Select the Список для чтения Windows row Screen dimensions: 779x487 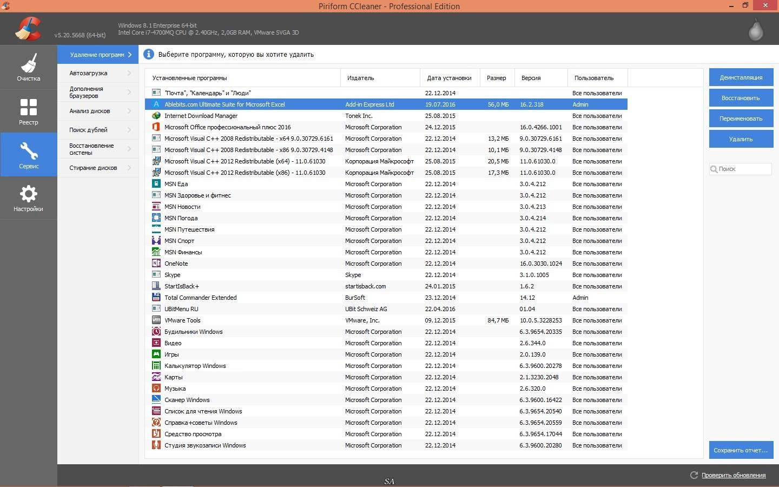[386, 411]
